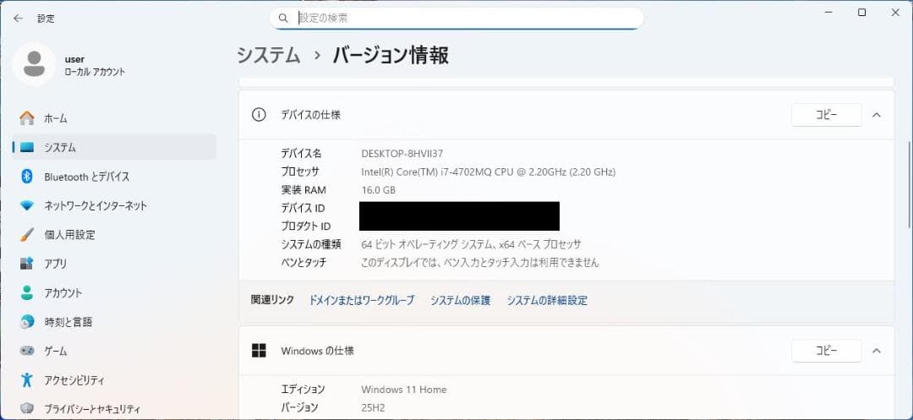Open the user account avatar
913x420 pixels.
(34, 64)
